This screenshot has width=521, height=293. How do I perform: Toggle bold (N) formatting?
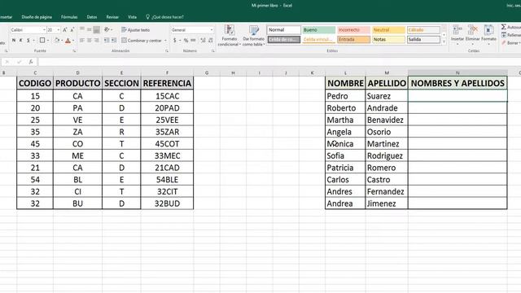click(14, 40)
